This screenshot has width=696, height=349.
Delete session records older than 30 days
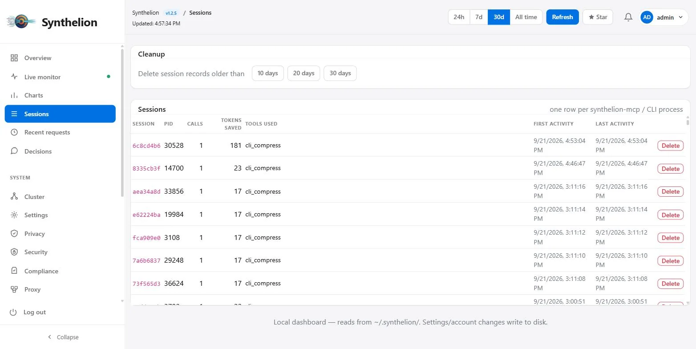[x=340, y=73]
